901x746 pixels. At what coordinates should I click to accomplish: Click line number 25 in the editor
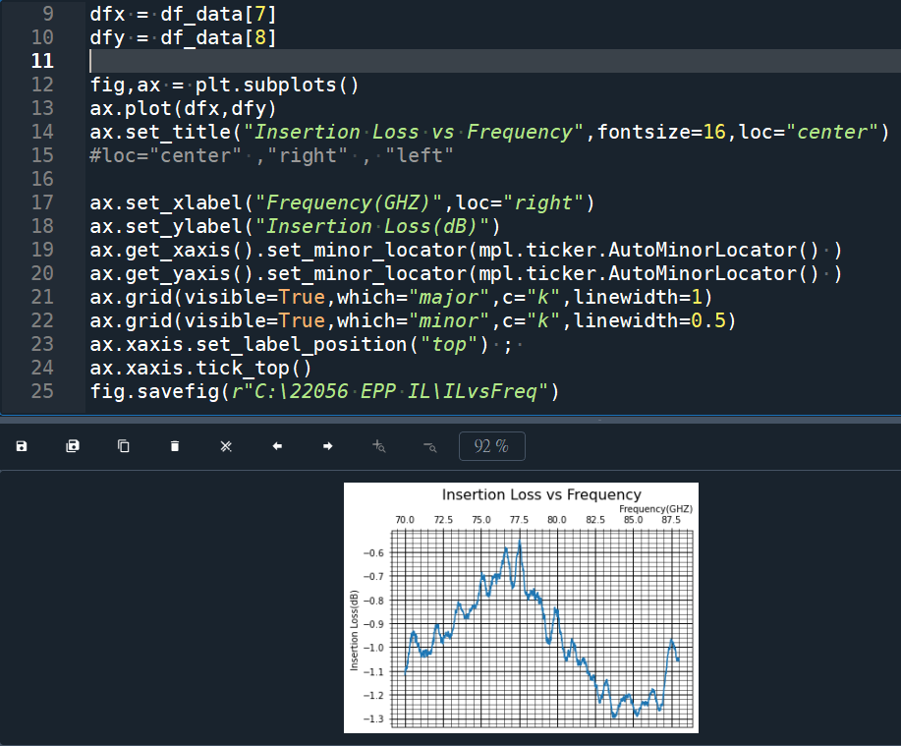click(x=41, y=390)
